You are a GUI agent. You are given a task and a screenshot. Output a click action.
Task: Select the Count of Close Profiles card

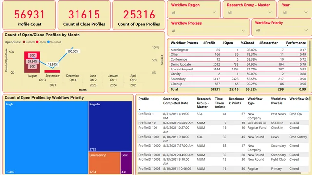84,15
